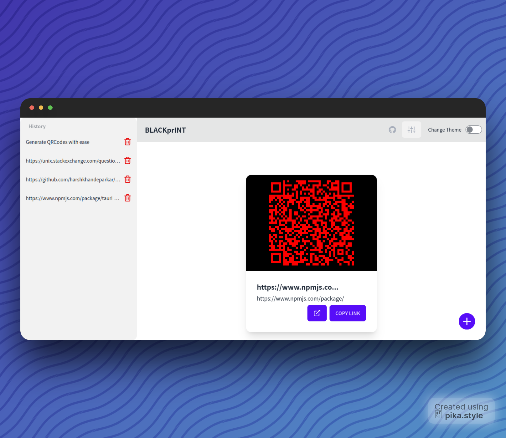Close the window with the red button
Screen dimensions: 506x438
point(32,108)
